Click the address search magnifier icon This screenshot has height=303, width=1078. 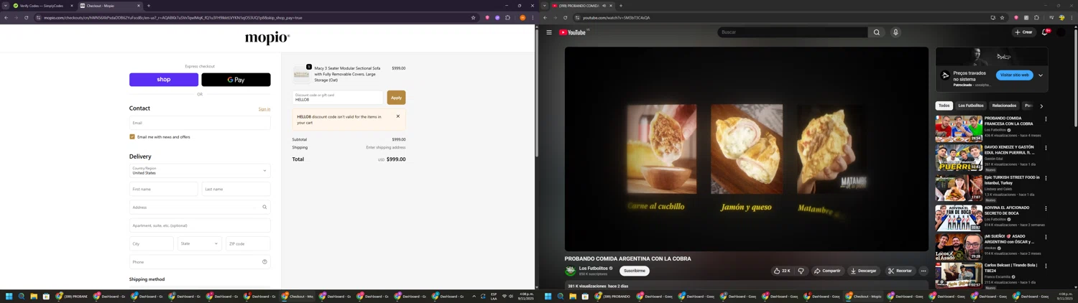pyautogui.click(x=264, y=208)
